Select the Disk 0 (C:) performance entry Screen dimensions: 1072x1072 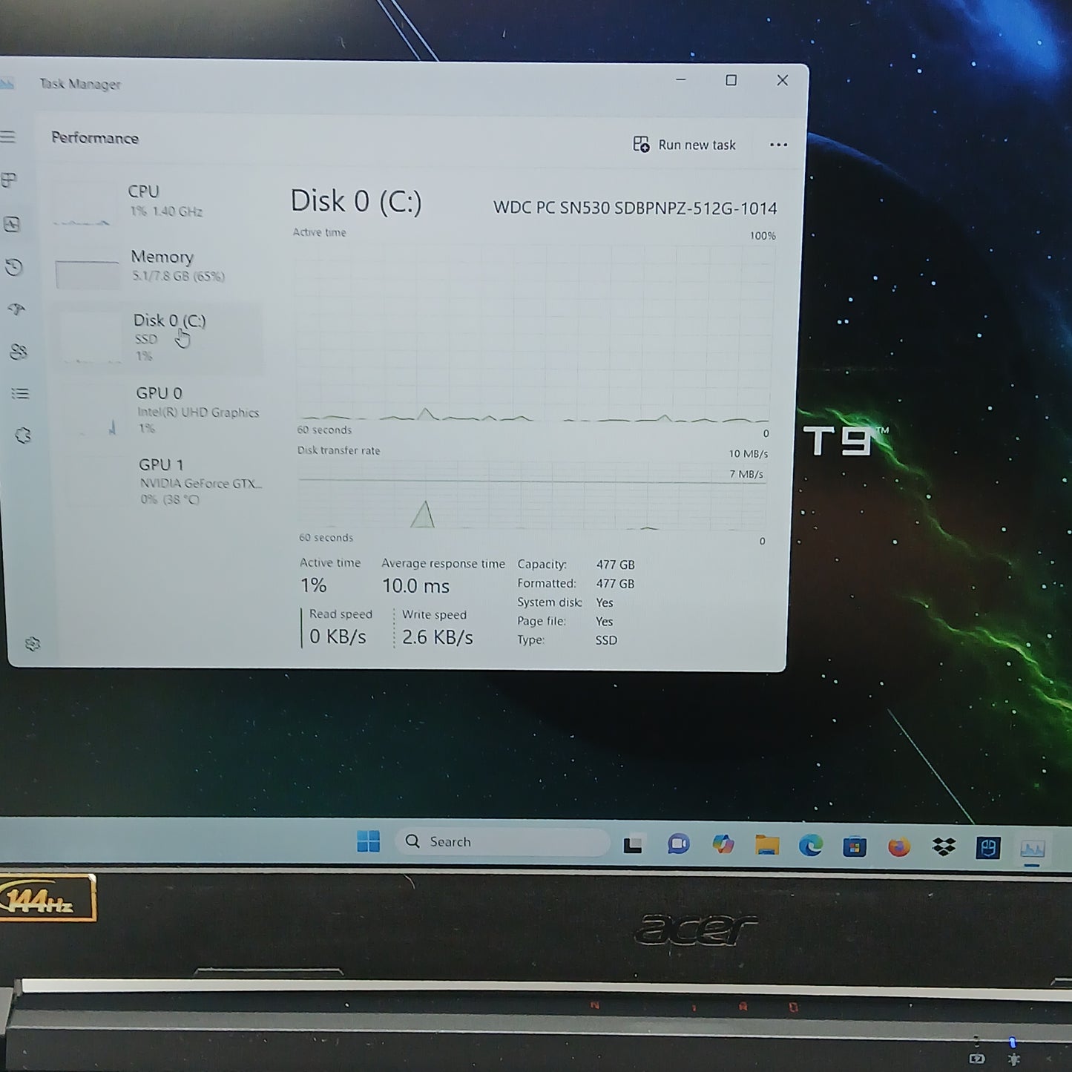pyautogui.click(x=160, y=338)
